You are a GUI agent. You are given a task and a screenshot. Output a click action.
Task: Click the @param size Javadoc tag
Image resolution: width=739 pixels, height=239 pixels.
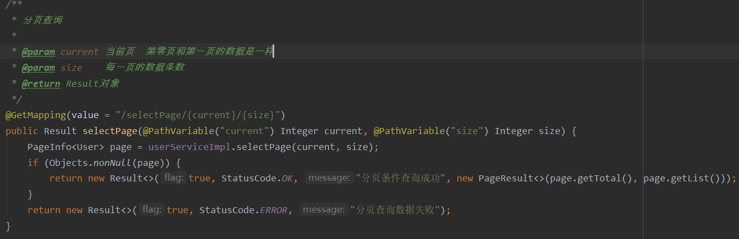pos(52,68)
